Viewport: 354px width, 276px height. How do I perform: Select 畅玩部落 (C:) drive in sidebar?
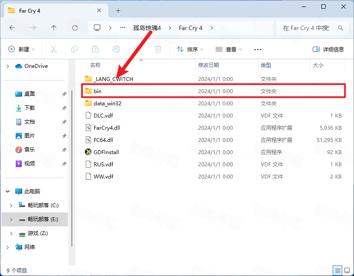click(39, 205)
